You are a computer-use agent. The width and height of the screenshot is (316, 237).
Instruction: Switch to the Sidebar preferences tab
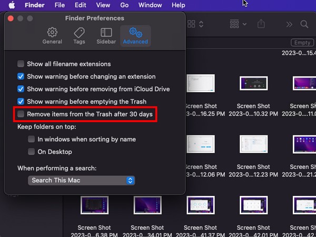(106, 36)
